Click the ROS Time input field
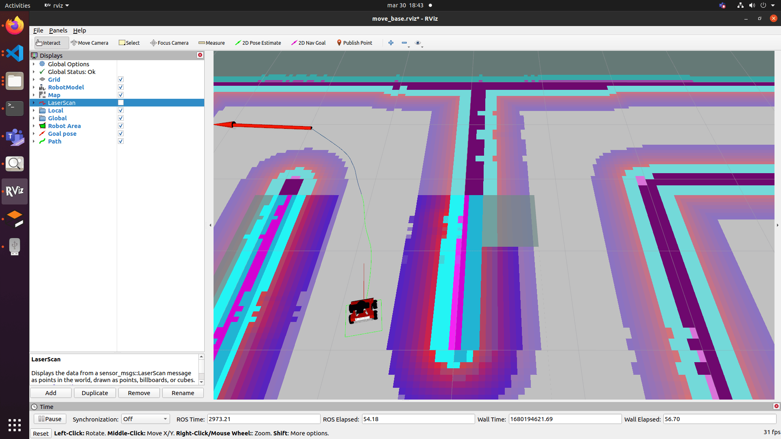The width and height of the screenshot is (781, 439). tap(264, 419)
